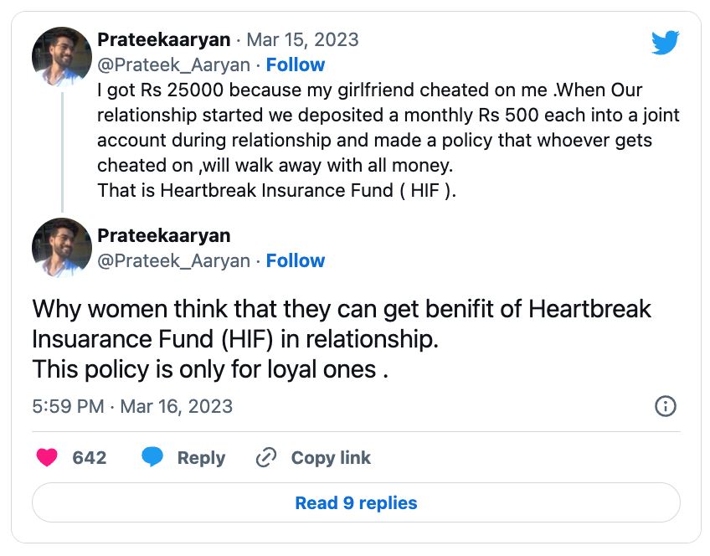Follow Prateek_Aaryan from the Mar 15 tweet
Viewport: 710px width, 556px height.
click(x=296, y=65)
